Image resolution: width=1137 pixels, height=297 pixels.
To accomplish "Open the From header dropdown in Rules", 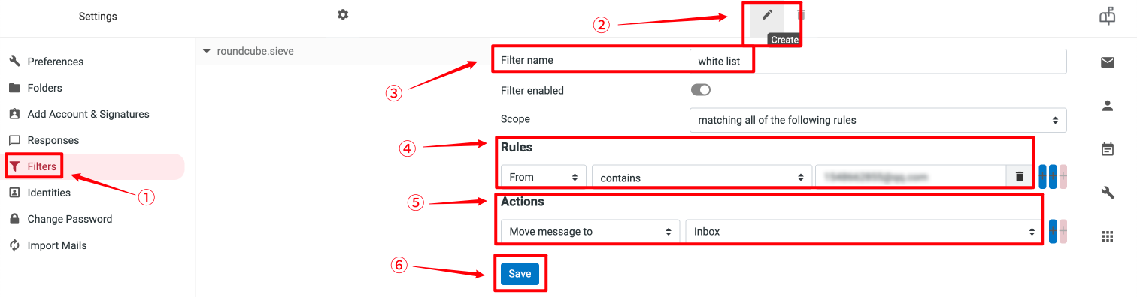I will pos(544,177).
